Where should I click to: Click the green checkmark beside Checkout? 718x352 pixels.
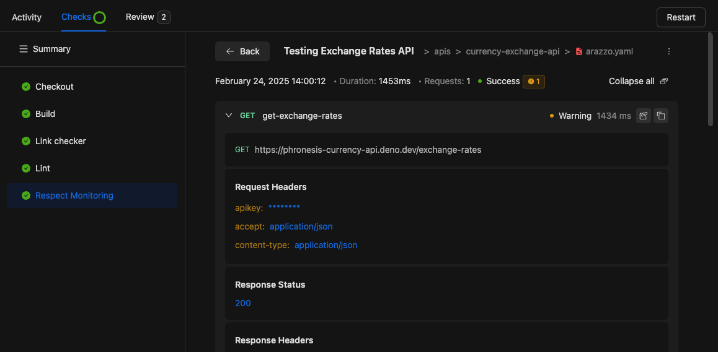pos(26,87)
